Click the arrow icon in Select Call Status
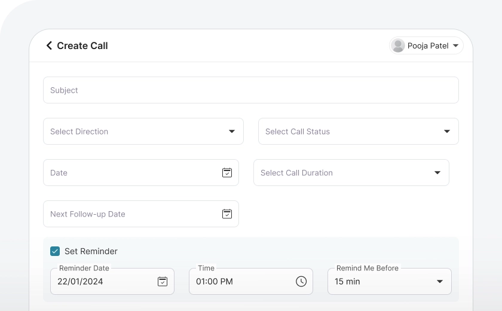 point(447,132)
